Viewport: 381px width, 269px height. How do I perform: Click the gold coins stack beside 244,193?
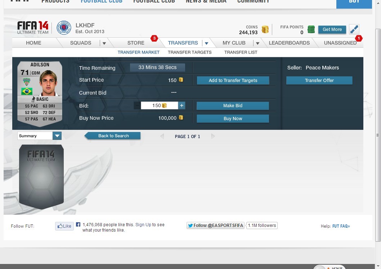(x=265, y=29)
